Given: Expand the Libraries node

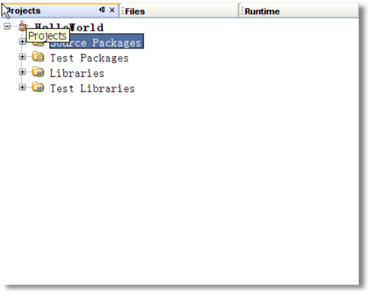Looking at the screenshot, I should [x=22, y=72].
